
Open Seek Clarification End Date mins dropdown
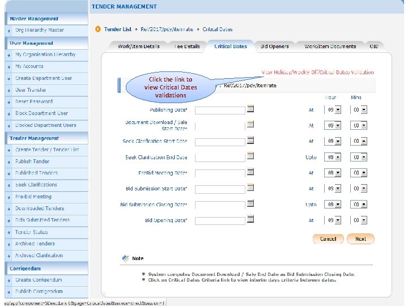pos(364,157)
